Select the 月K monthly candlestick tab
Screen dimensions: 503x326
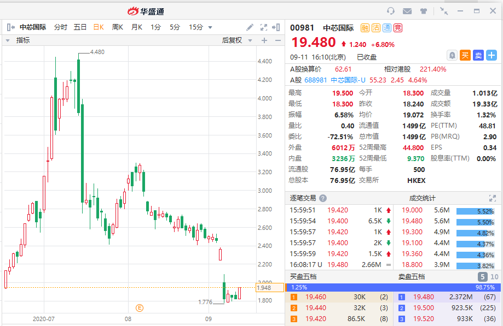pyautogui.click(x=137, y=27)
